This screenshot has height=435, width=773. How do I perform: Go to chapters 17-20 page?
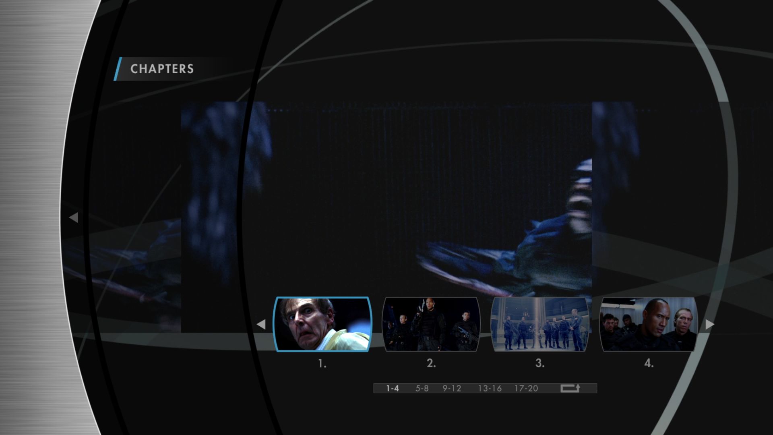pyautogui.click(x=526, y=388)
